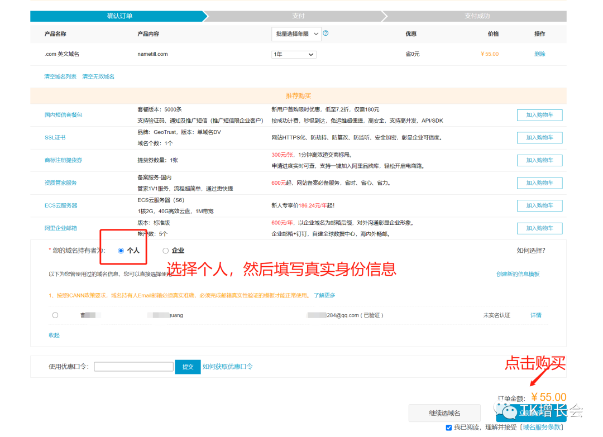Check the 我已阅读 agreement checkbox

click(449, 427)
